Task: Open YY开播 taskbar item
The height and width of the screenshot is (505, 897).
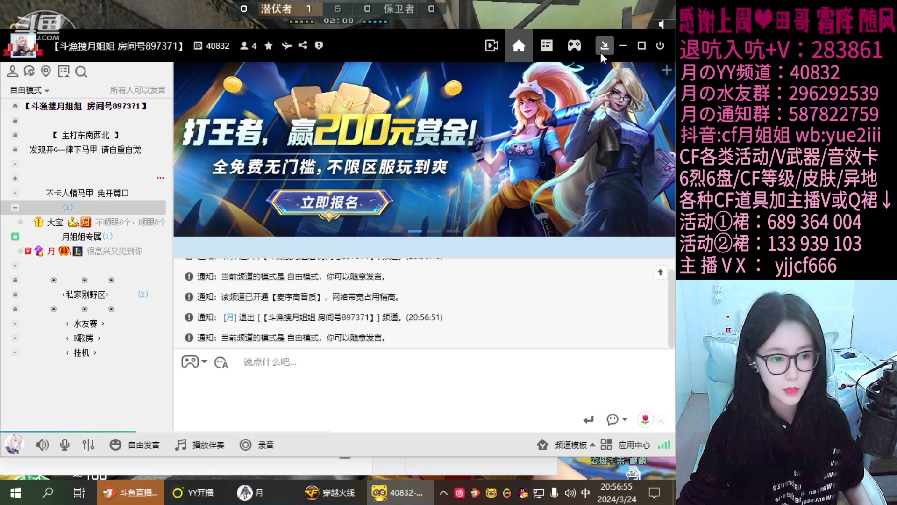Action: (193, 493)
